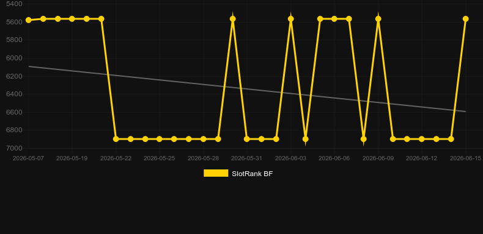Select the peak data point at 2026-06-03

(291, 19)
